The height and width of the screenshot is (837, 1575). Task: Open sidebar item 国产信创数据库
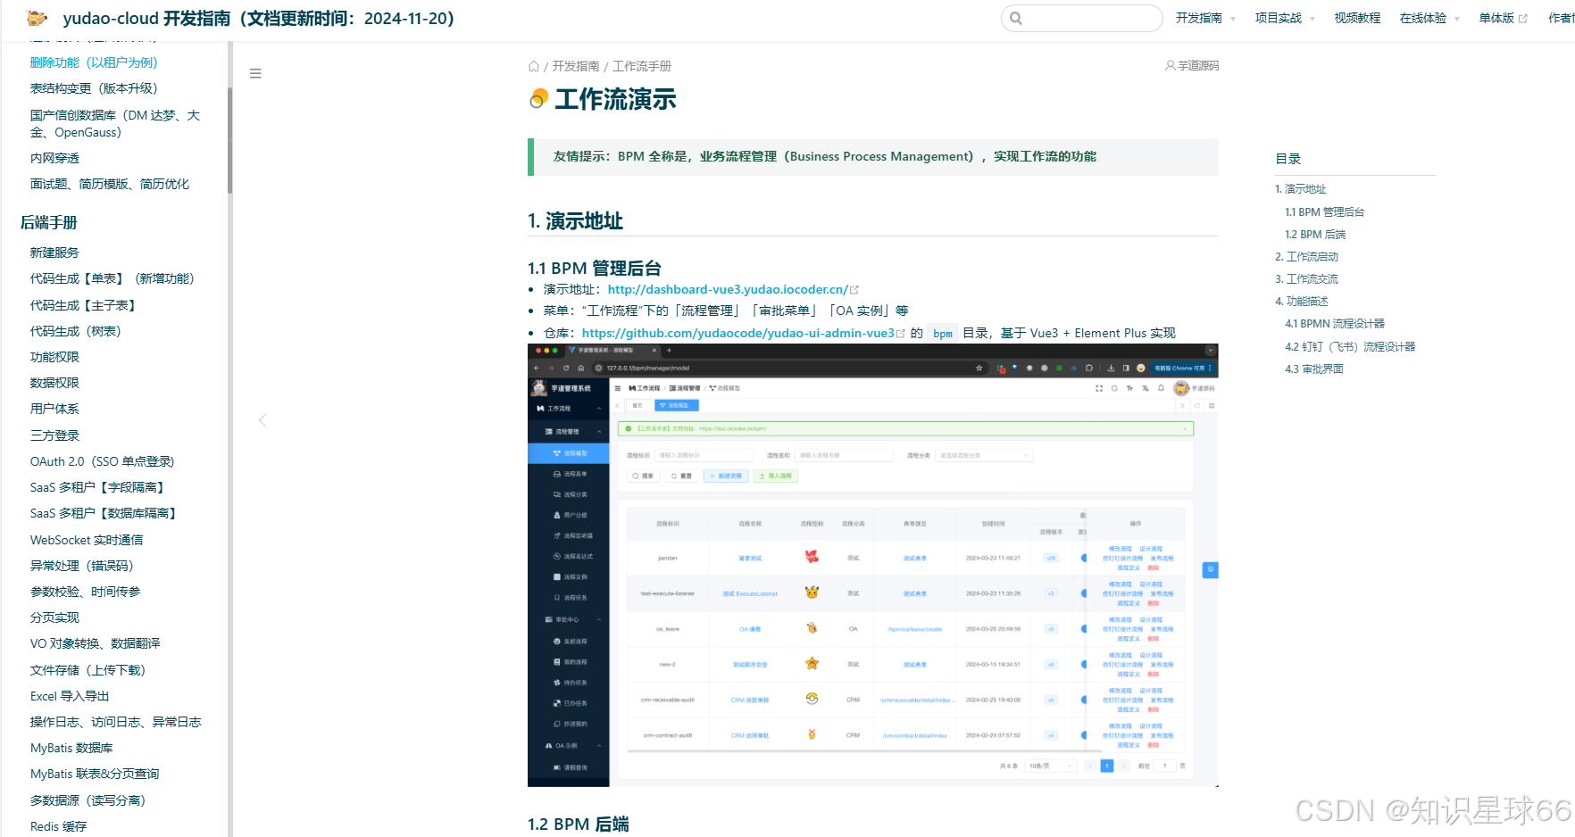tap(115, 124)
